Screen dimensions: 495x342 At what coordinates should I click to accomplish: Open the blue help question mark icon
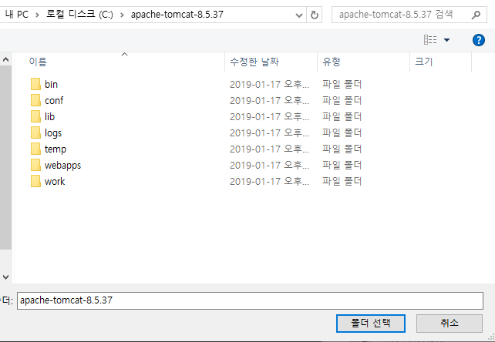(479, 40)
